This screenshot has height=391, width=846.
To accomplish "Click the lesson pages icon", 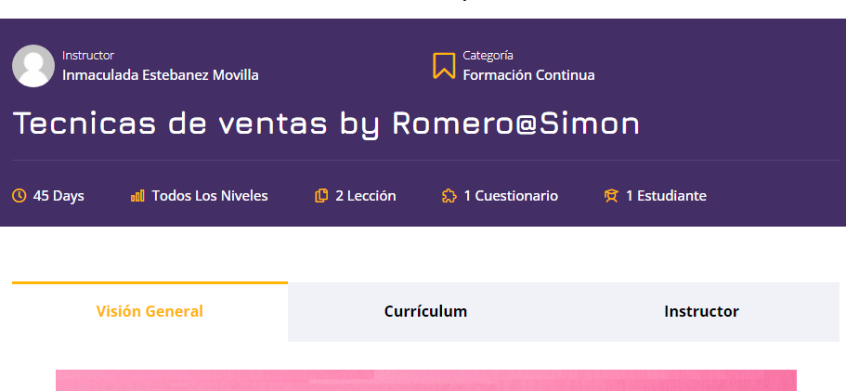I will (x=321, y=195).
